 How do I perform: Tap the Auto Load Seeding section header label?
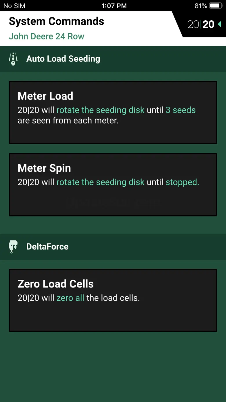(x=63, y=59)
